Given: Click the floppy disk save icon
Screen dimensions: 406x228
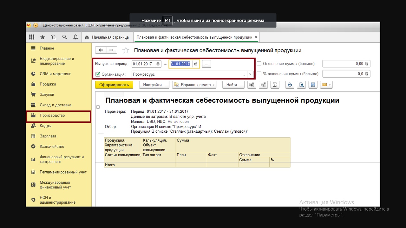Looking at the screenshot, I should click(313, 85).
